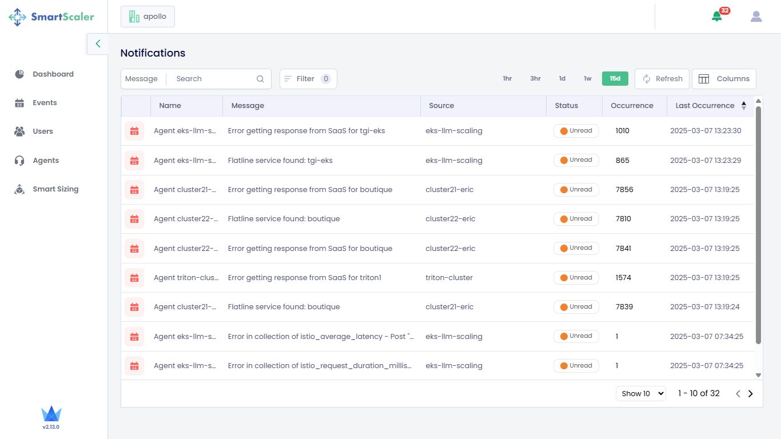Click the Message column header
The width and height of the screenshot is (781, 439).
(321, 106)
